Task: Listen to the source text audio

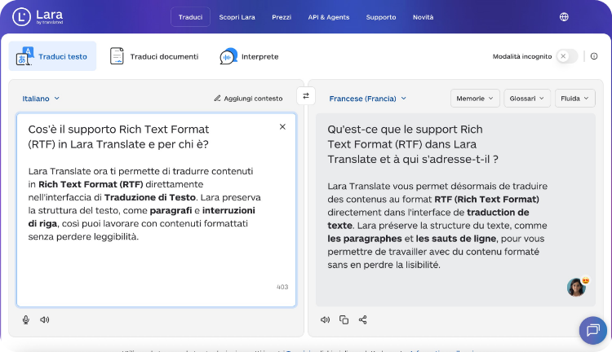Action: click(45, 319)
